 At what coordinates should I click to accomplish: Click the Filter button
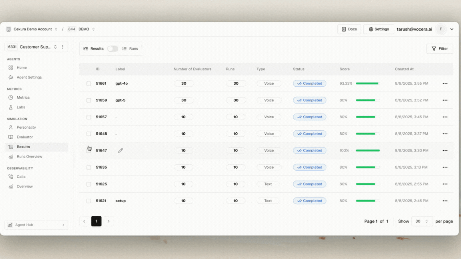click(x=439, y=49)
